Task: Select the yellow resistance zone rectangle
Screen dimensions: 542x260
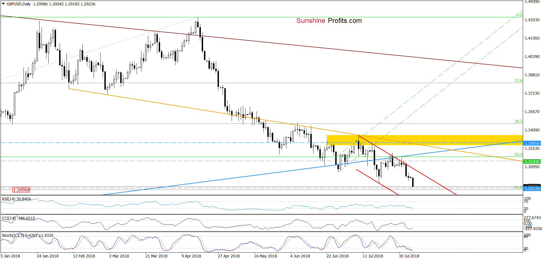Action: click(x=425, y=140)
